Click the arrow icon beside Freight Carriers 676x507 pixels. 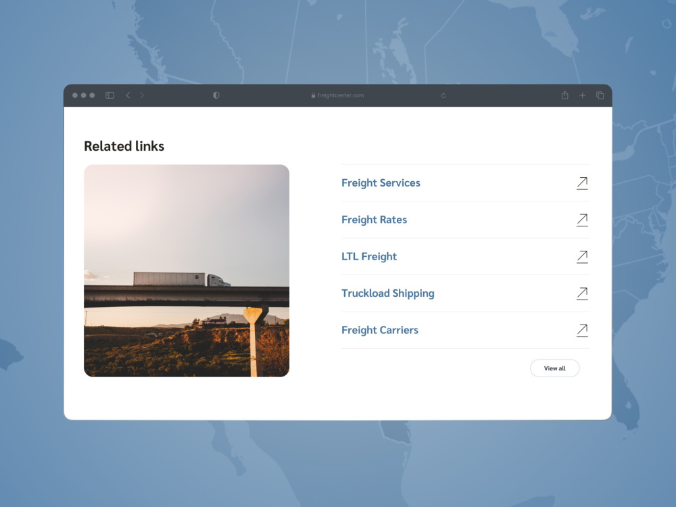click(x=583, y=331)
